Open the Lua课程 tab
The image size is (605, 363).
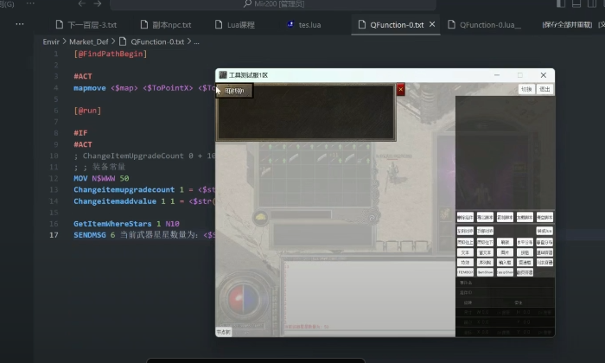[239, 25]
